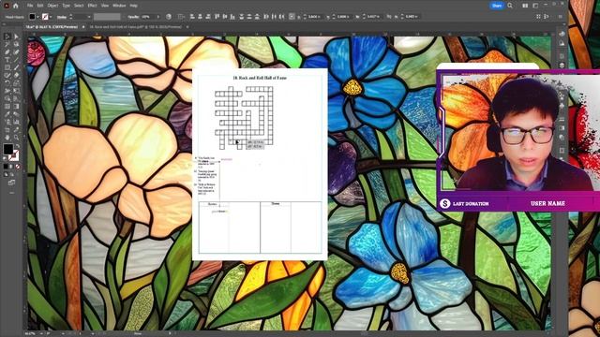
Task: Swap fill and stroke colors arrow
Action: [x=17, y=146]
